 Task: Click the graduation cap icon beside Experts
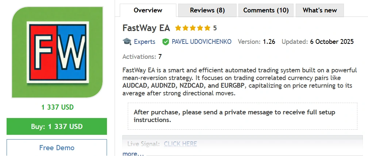point(127,42)
